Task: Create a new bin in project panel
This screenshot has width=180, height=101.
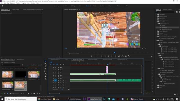Action: point(34,93)
